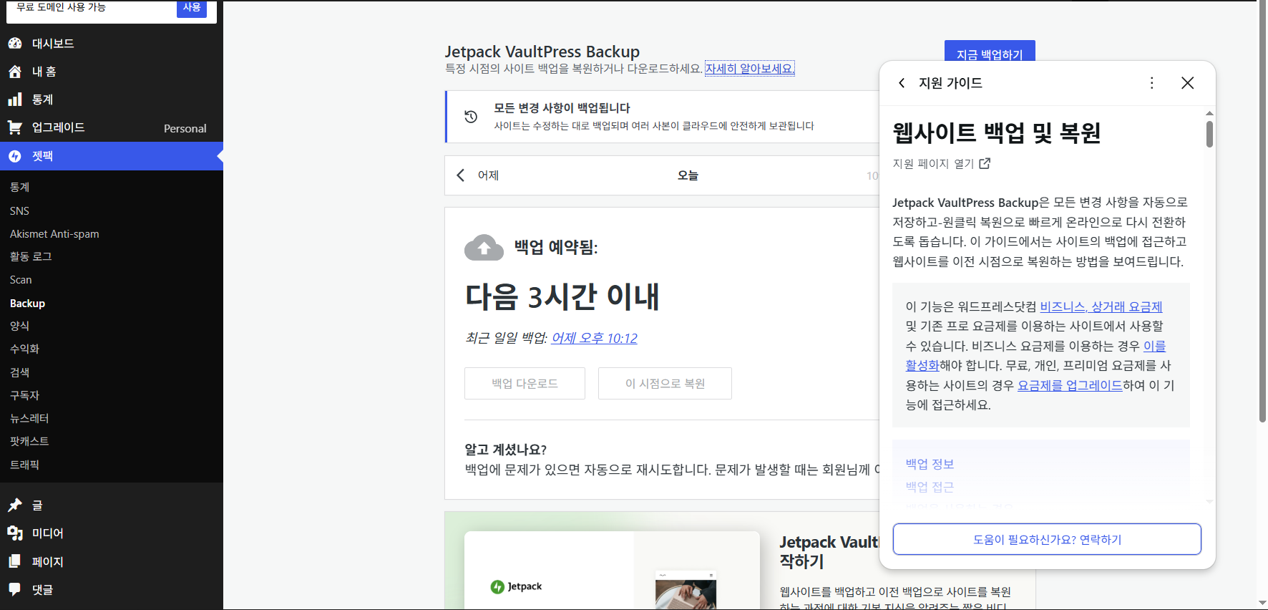
Task: Click the 지원 페이지 열기 link
Action: (x=933, y=164)
